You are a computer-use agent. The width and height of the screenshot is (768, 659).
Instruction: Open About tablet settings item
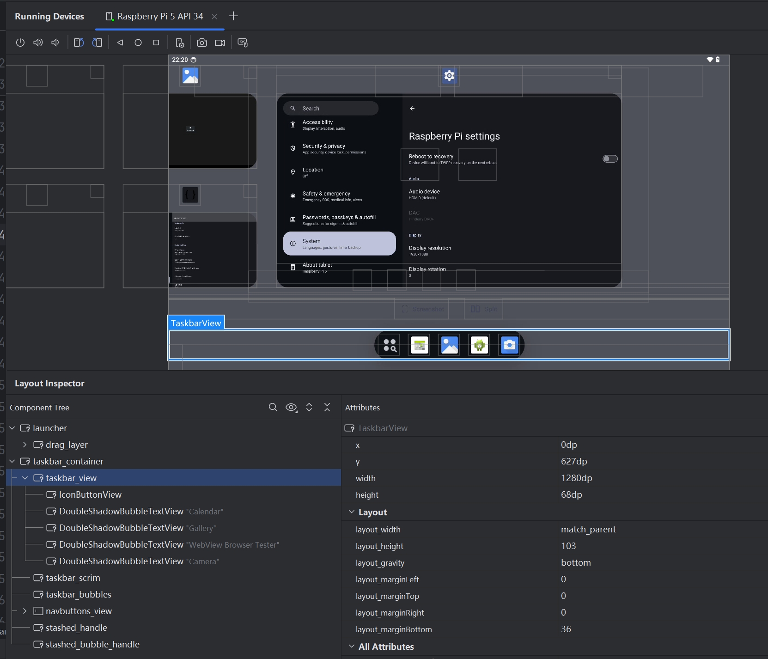pos(340,268)
